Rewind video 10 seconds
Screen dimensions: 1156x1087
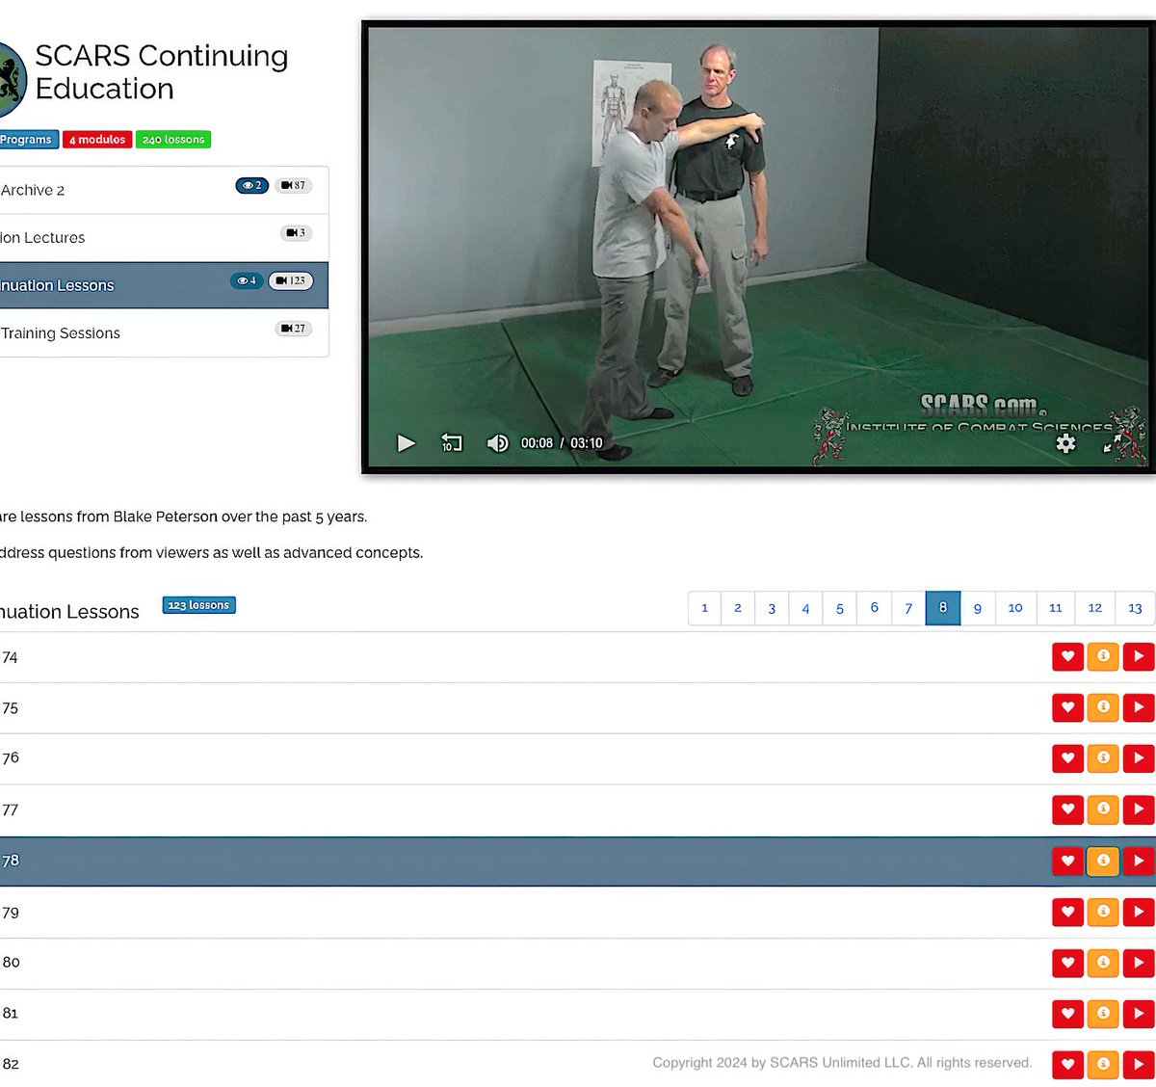pos(452,443)
